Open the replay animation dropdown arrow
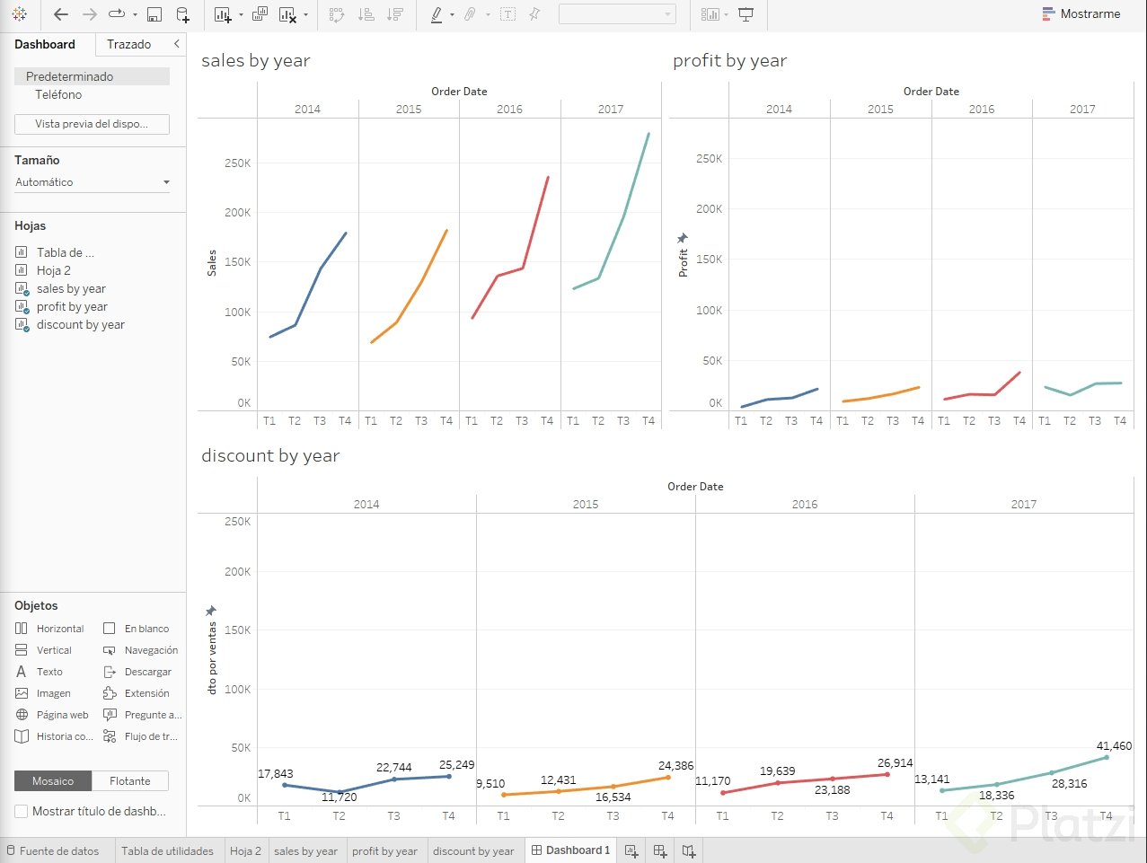The width and height of the screenshot is (1147, 863). point(135,15)
